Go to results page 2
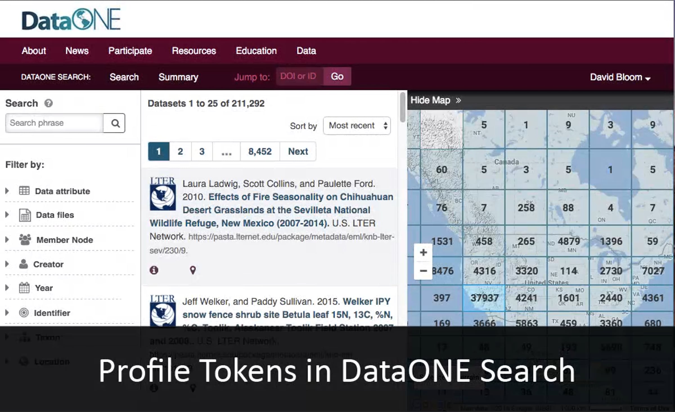 coord(180,152)
